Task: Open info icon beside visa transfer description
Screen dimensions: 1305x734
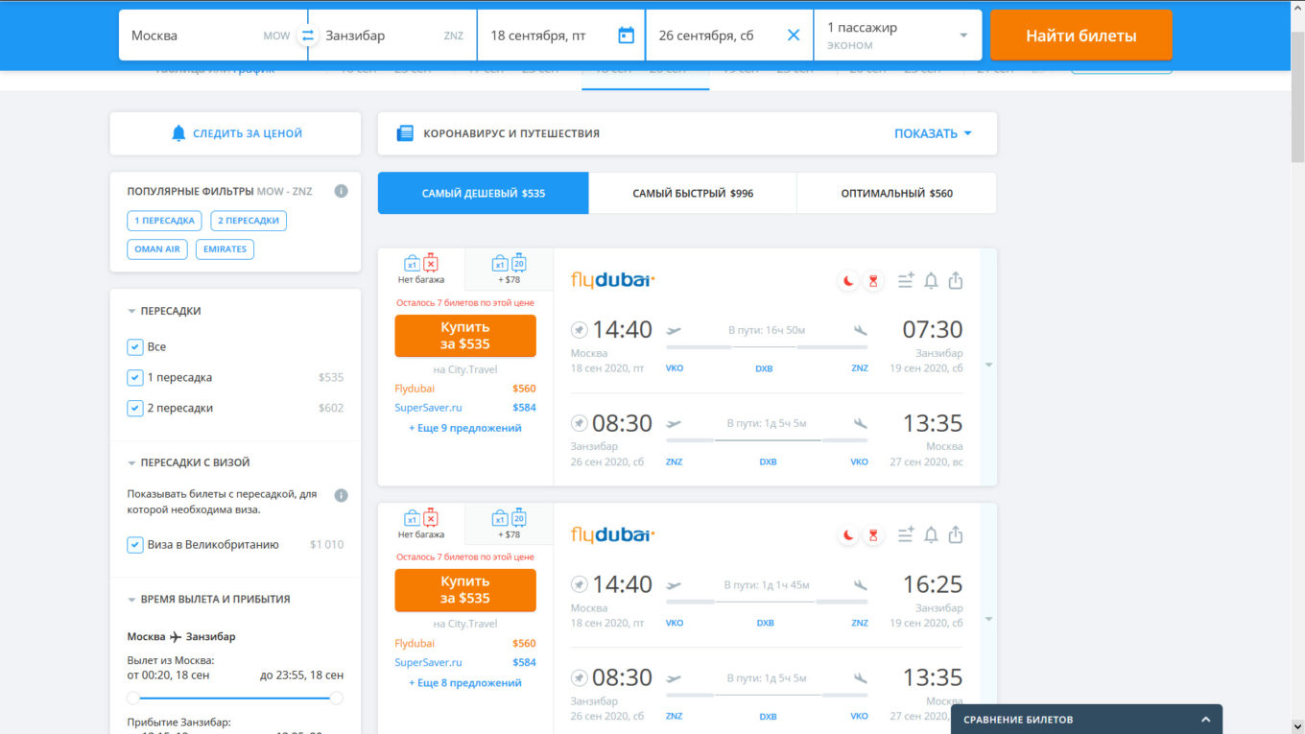Action: (x=341, y=495)
